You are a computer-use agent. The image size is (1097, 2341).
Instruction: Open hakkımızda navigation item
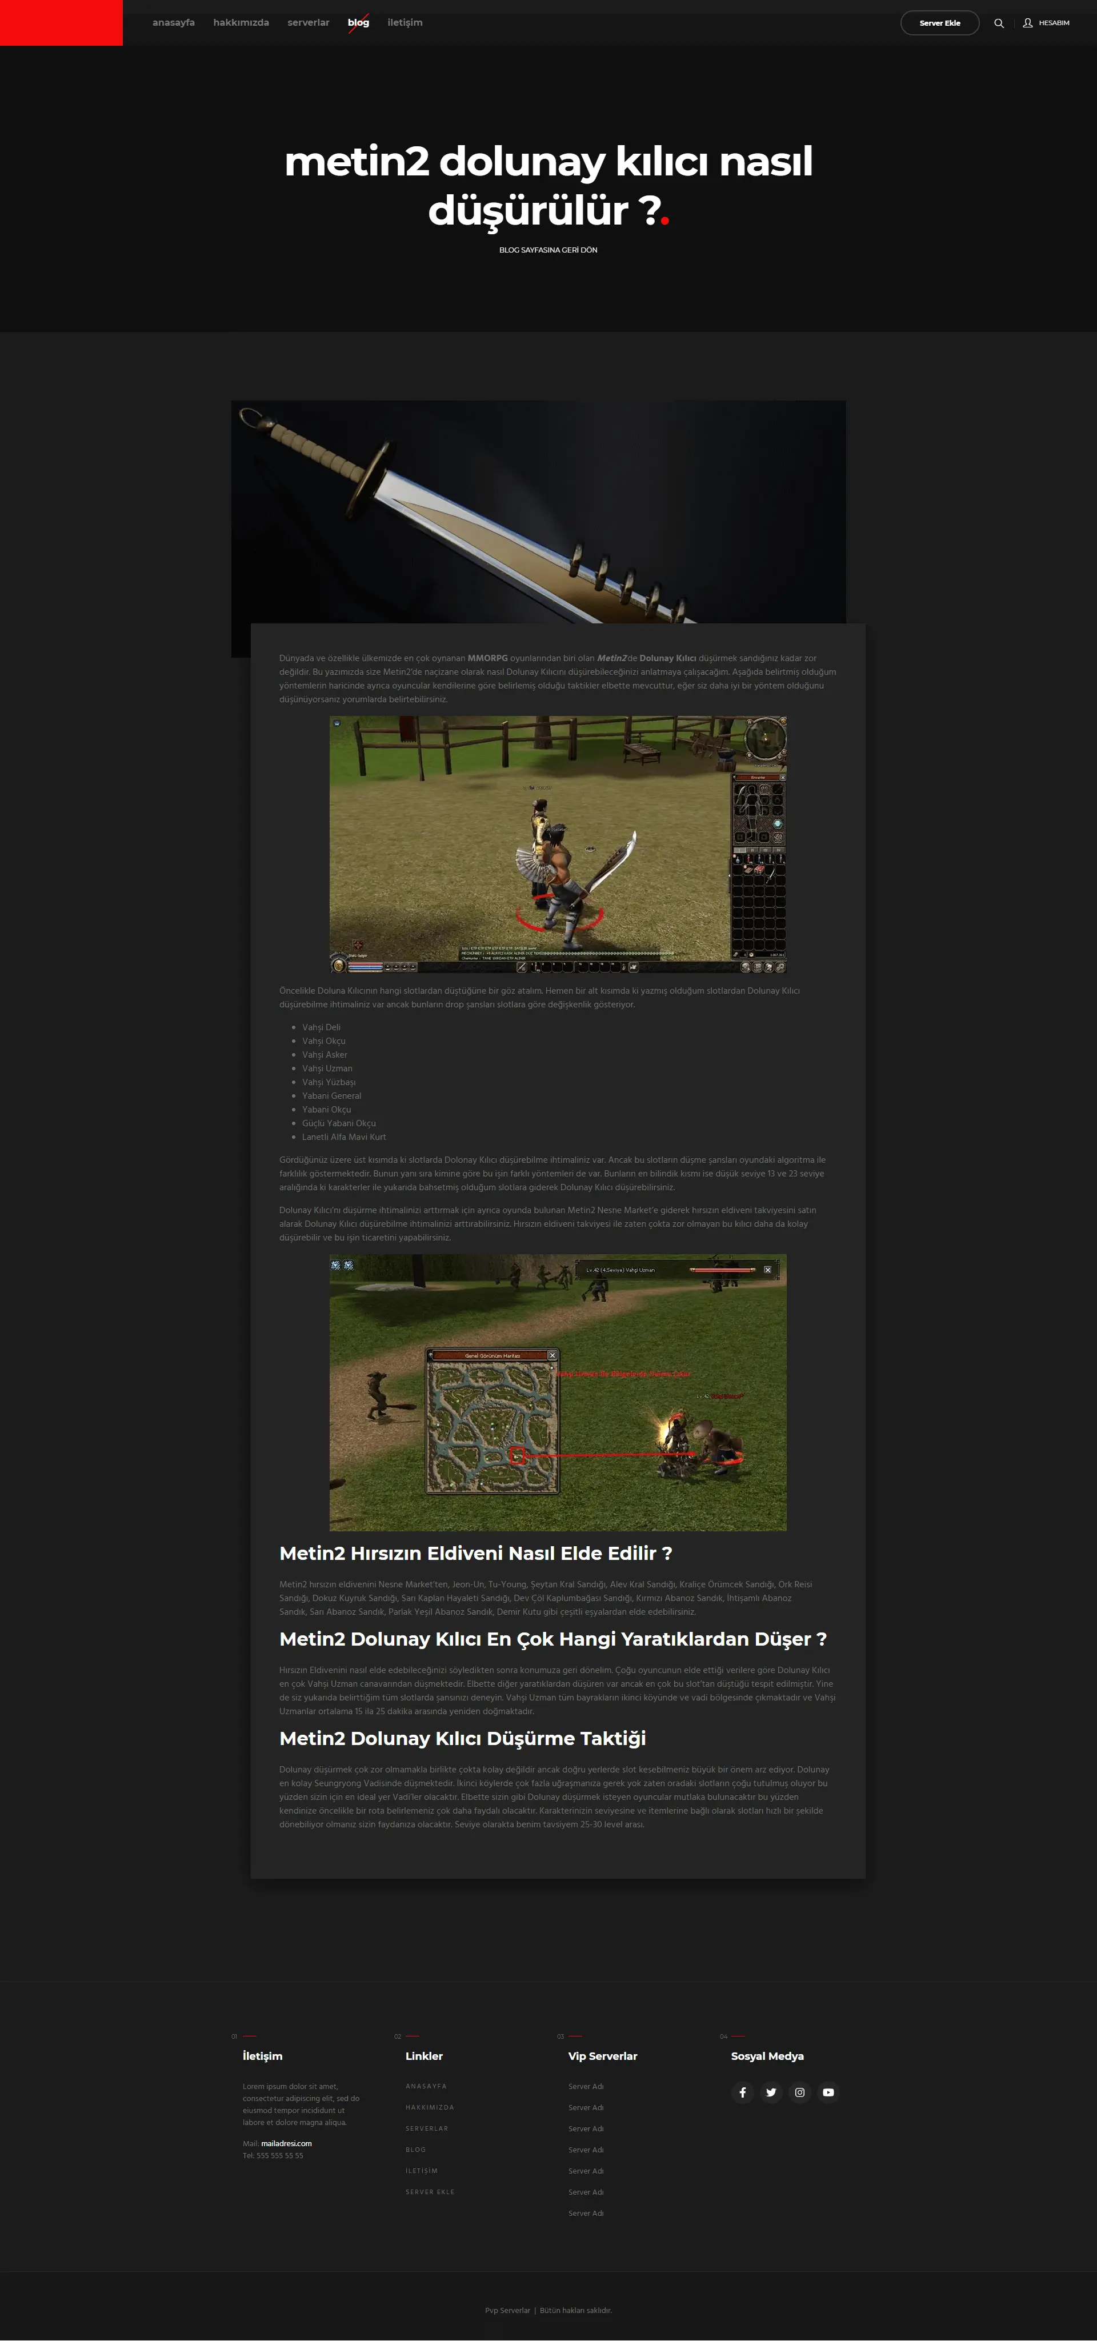[x=241, y=23]
